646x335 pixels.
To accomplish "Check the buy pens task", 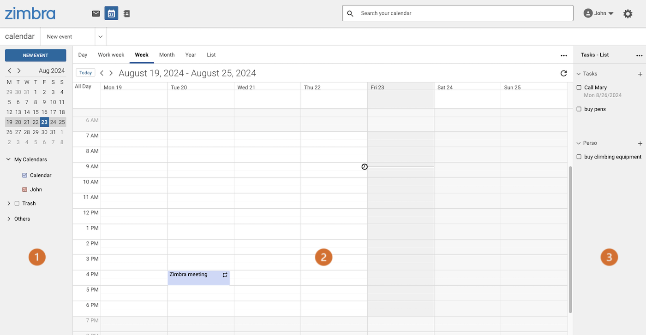I will [x=579, y=109].
